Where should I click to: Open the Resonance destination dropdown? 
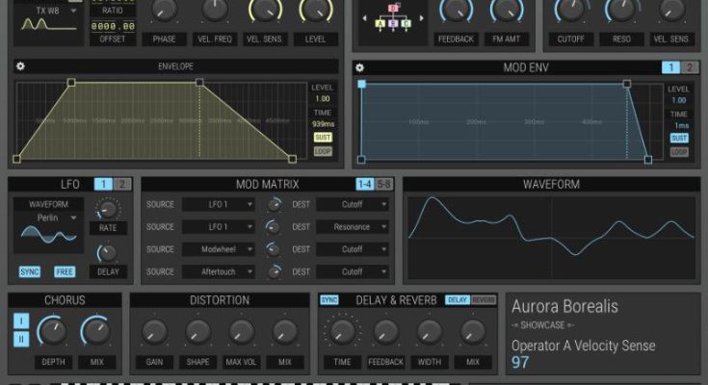click(x=353, y=227)
